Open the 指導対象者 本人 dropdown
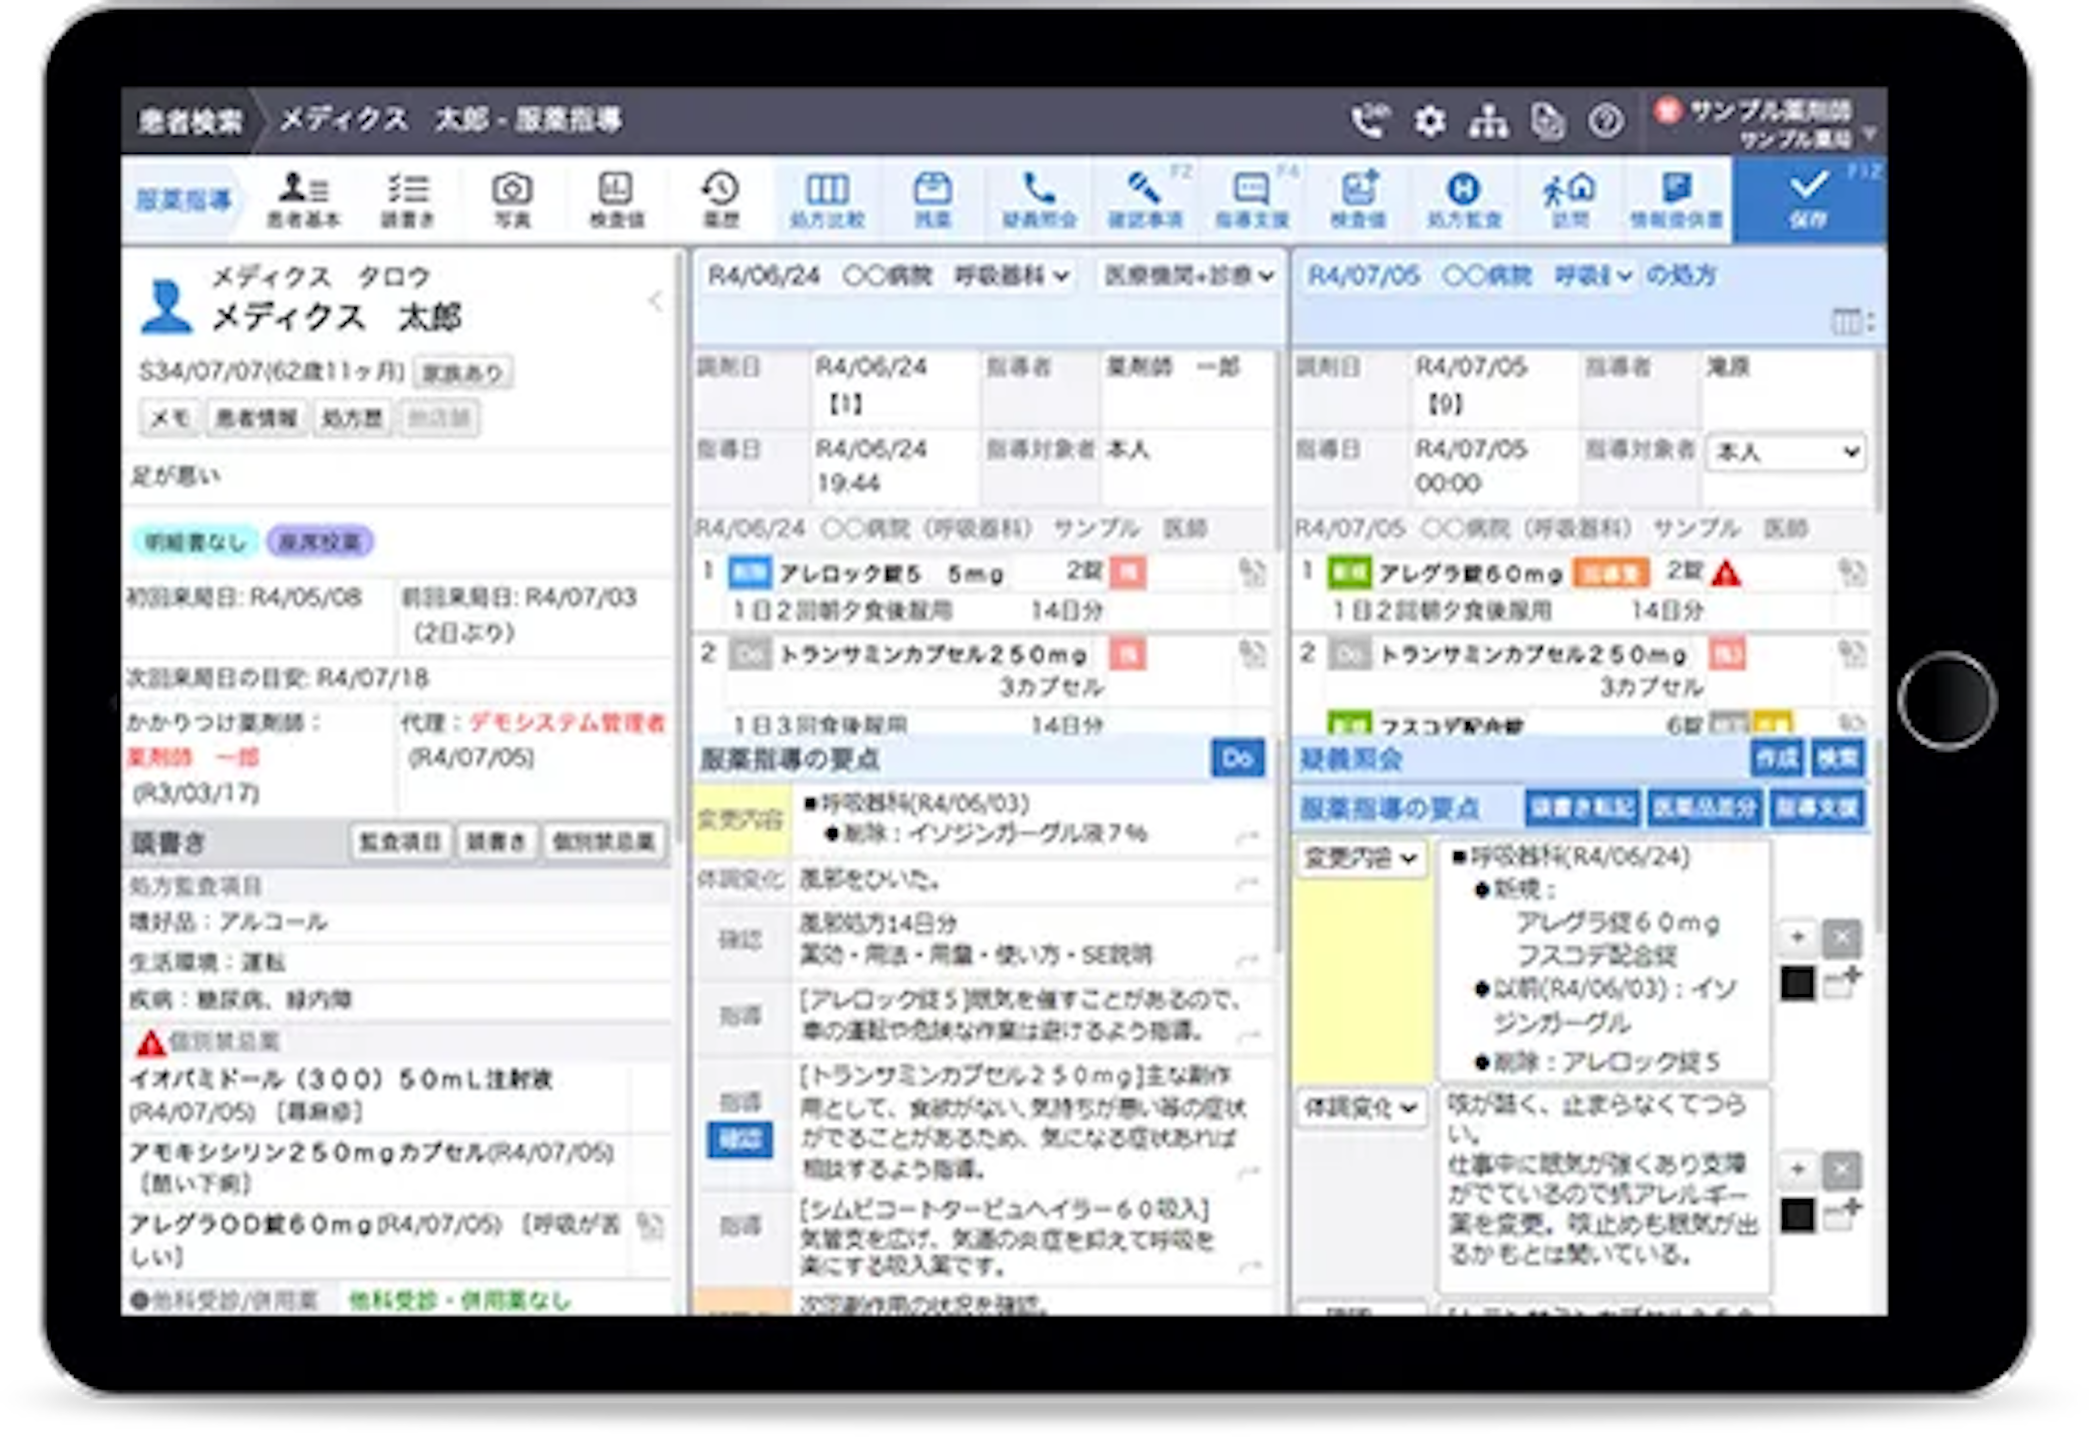Viewport: 2089px width, 1437px height. pyautogui.click(x=1785, y=452)
